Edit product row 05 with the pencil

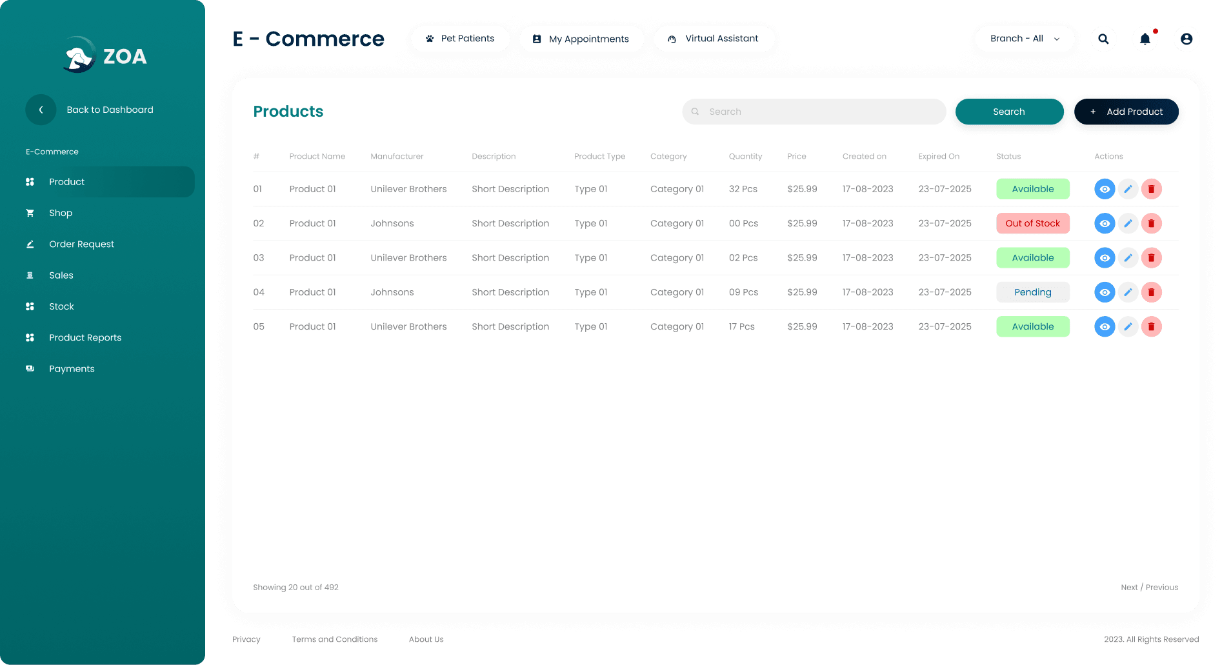point(1128,326)
